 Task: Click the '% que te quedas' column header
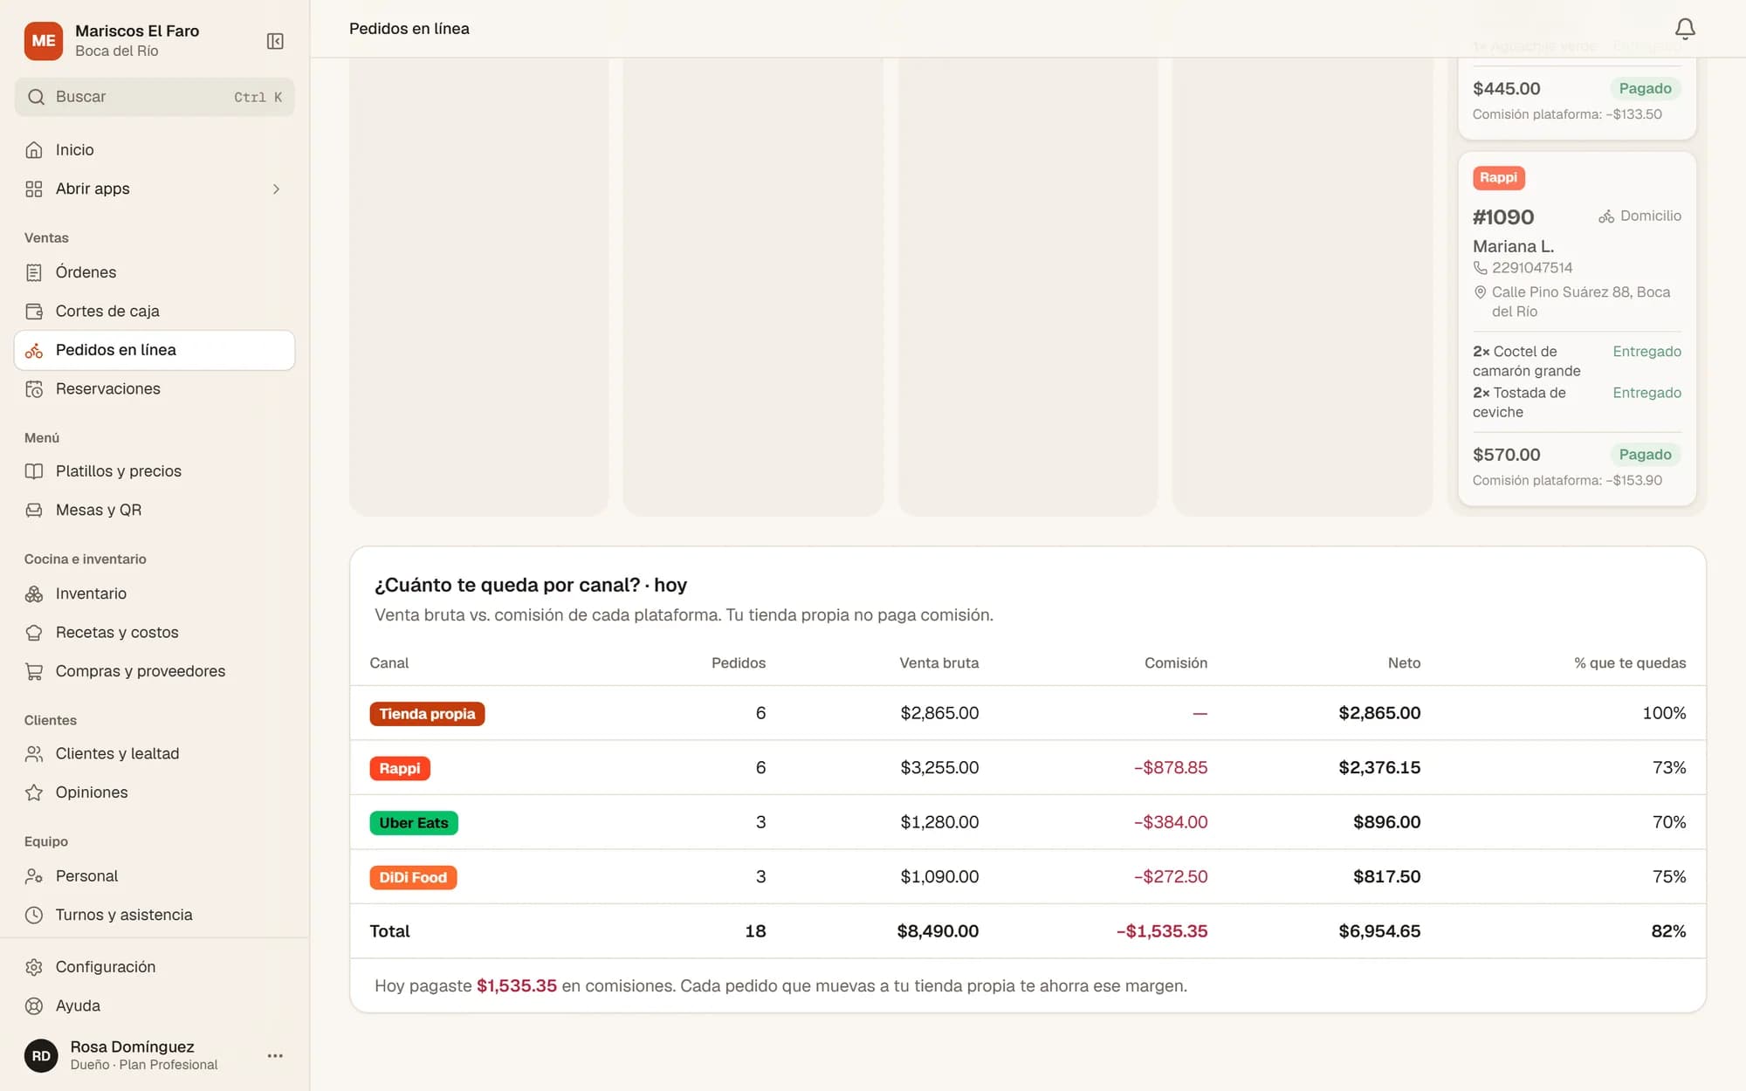click(x=1630, y=662)
